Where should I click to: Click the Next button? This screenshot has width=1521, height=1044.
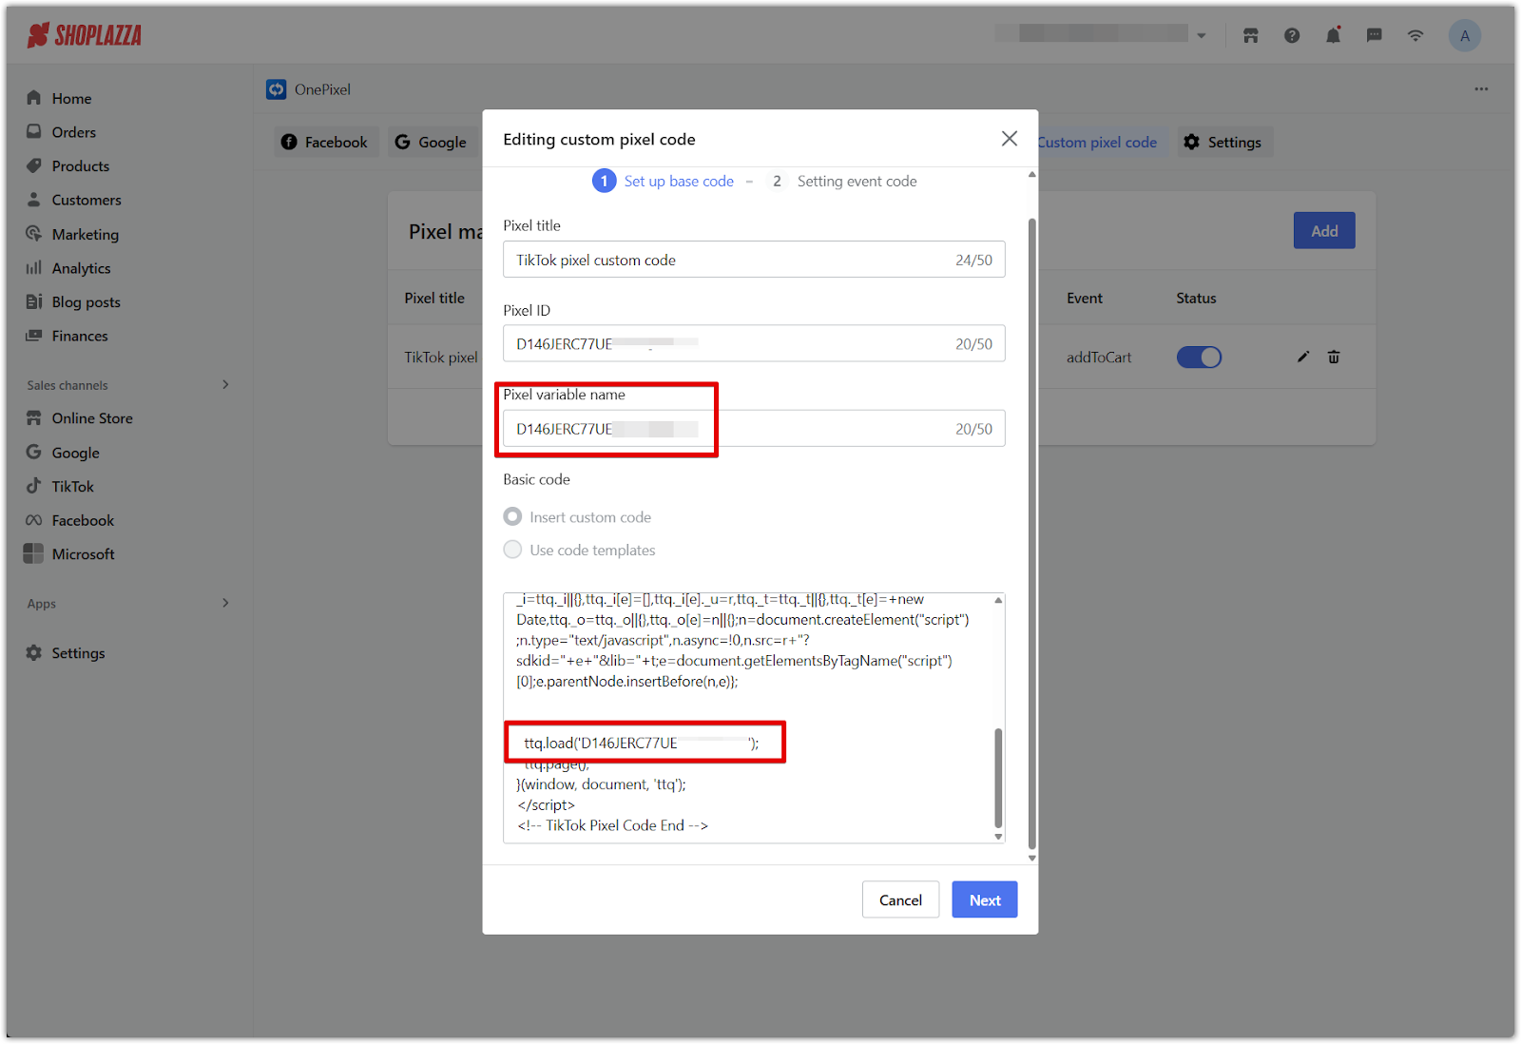point(985,900)
